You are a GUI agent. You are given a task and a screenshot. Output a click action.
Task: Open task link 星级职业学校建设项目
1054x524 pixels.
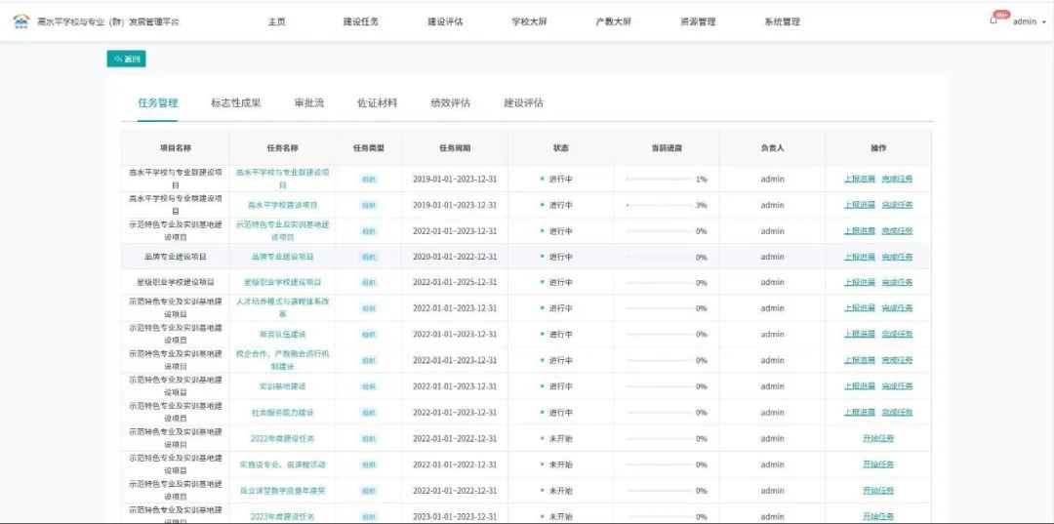[282, 282]
